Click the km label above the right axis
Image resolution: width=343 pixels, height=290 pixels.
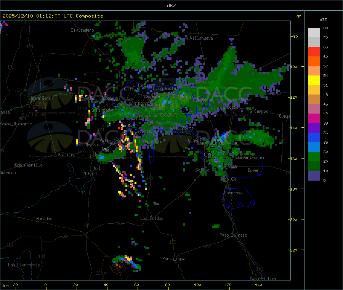click(x=298, y=16)
